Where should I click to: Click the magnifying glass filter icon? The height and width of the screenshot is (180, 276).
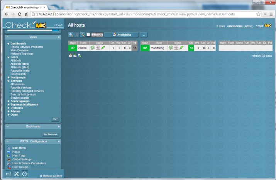71,35
